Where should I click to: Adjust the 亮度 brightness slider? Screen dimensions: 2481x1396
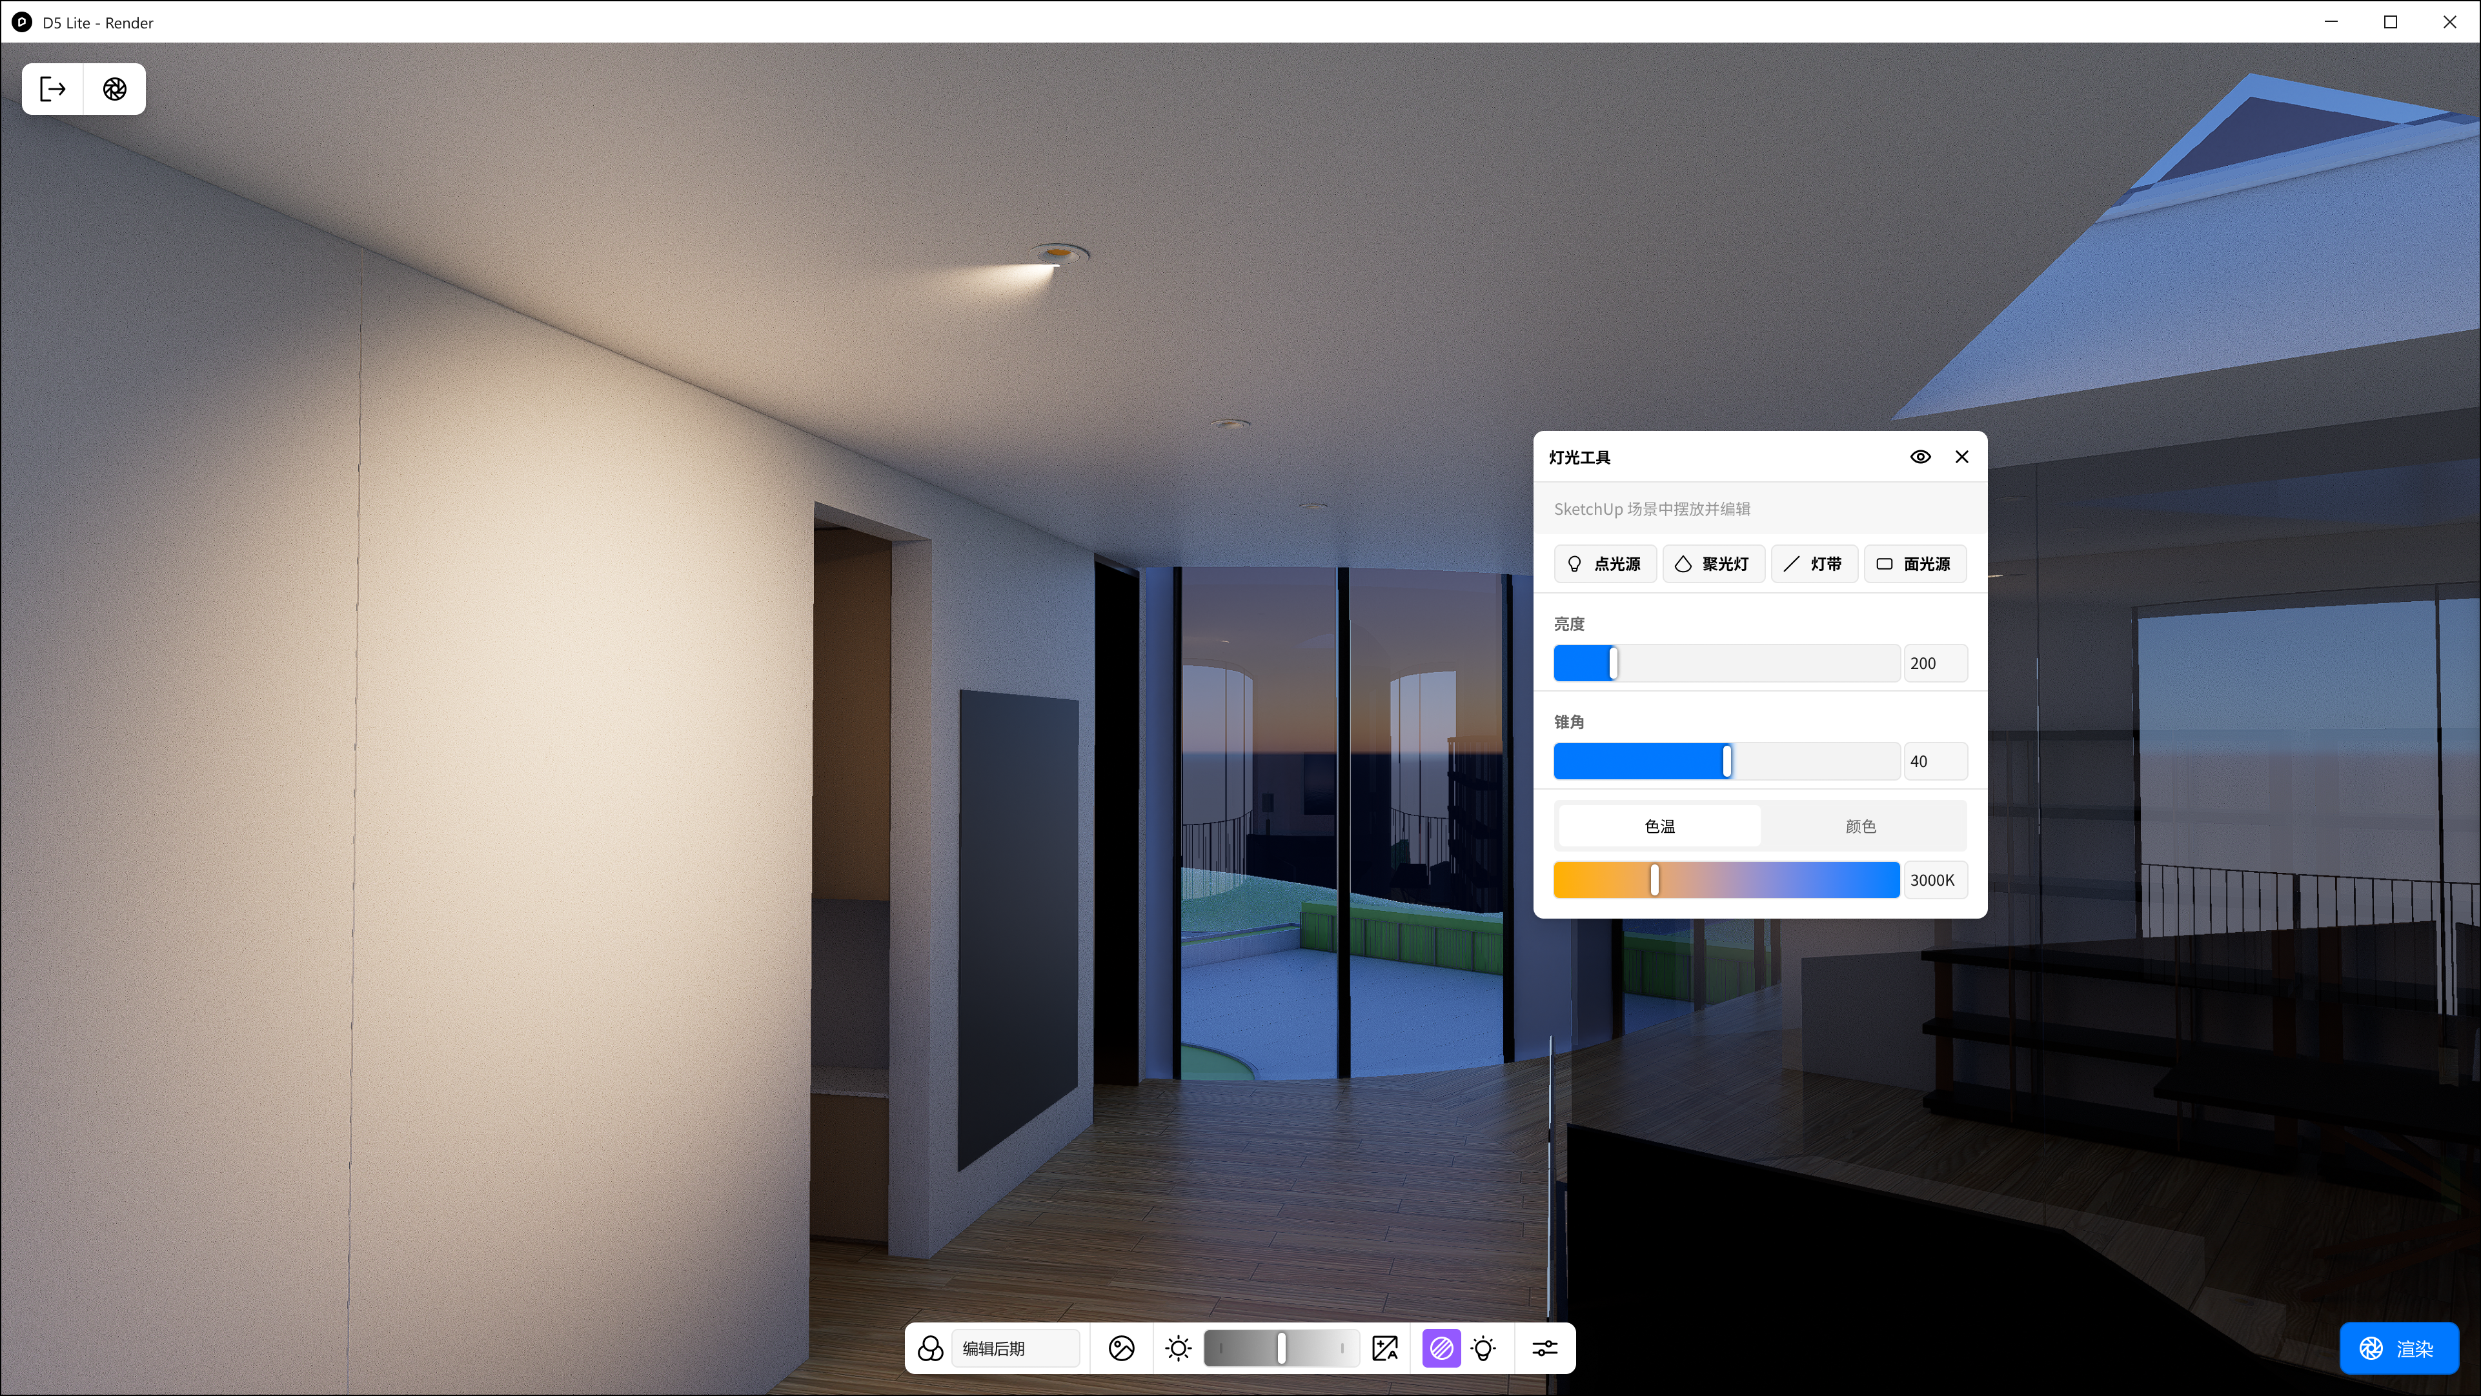tap(1726, 663)
